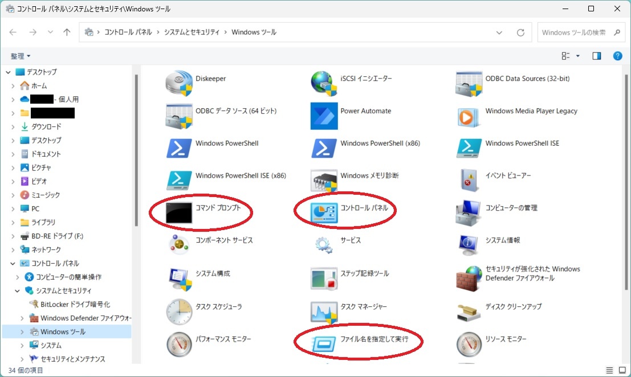Click コントロール パネル in address breadcrumb
The width and height of the screenshot is (631, 377).
(128, 32)
